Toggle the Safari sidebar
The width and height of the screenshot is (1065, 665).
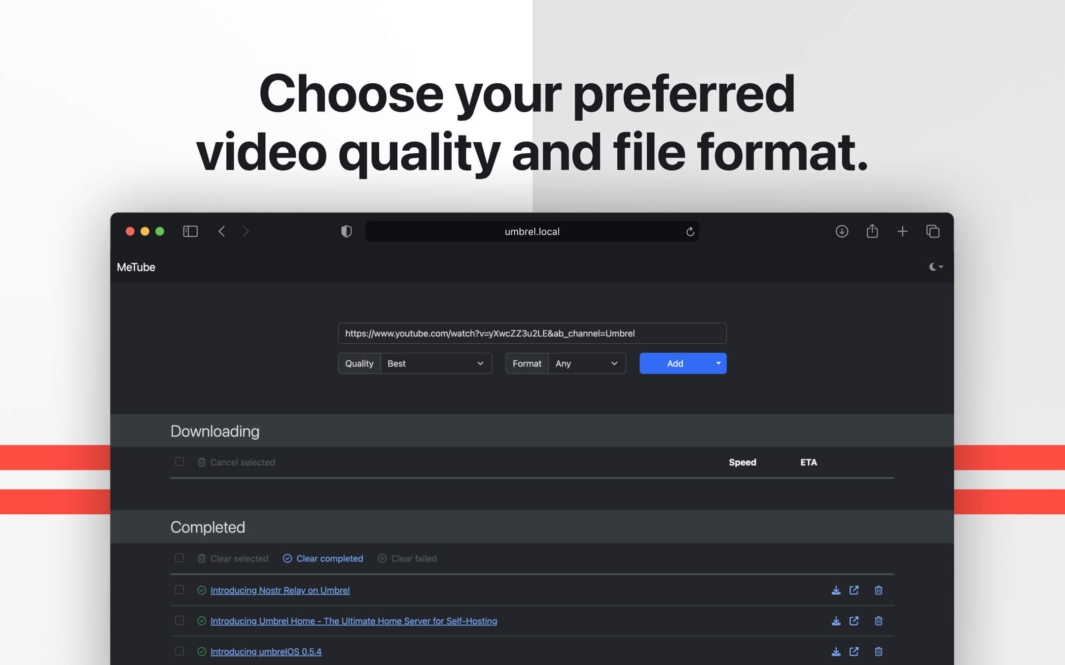pyautogui.click(x=190, y=231)
